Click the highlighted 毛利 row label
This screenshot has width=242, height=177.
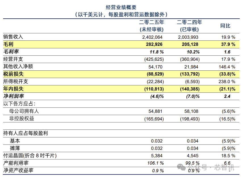pyautogui.click(x=8, y=44)
